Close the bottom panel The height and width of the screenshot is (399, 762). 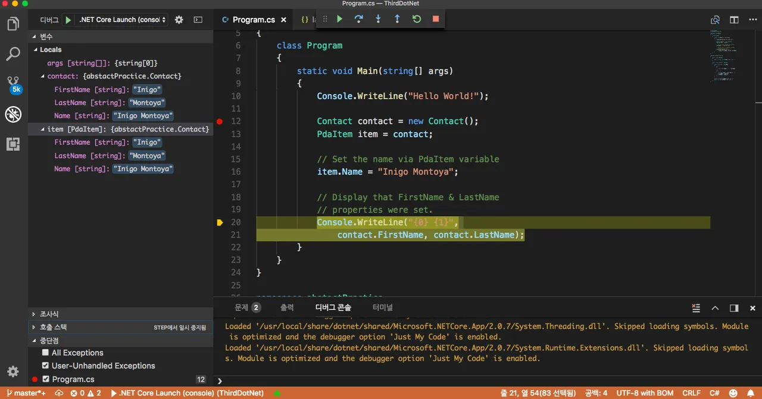tap(752, 308)
